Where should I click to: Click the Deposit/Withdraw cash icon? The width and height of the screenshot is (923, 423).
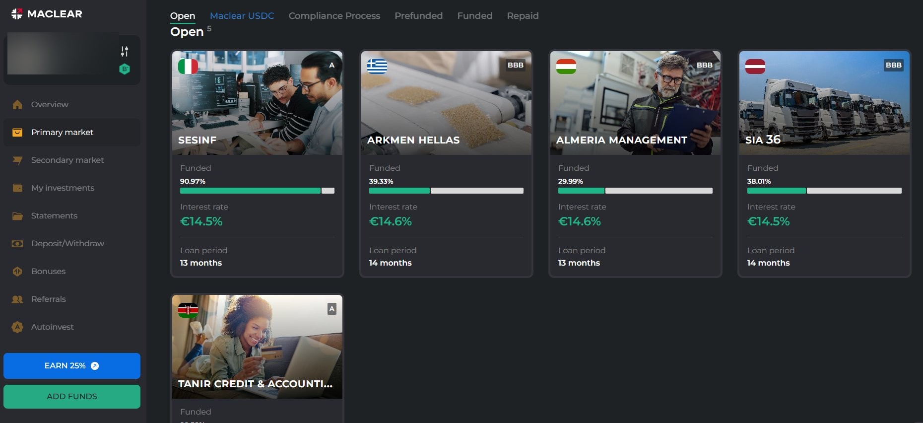tap(17, 243)
